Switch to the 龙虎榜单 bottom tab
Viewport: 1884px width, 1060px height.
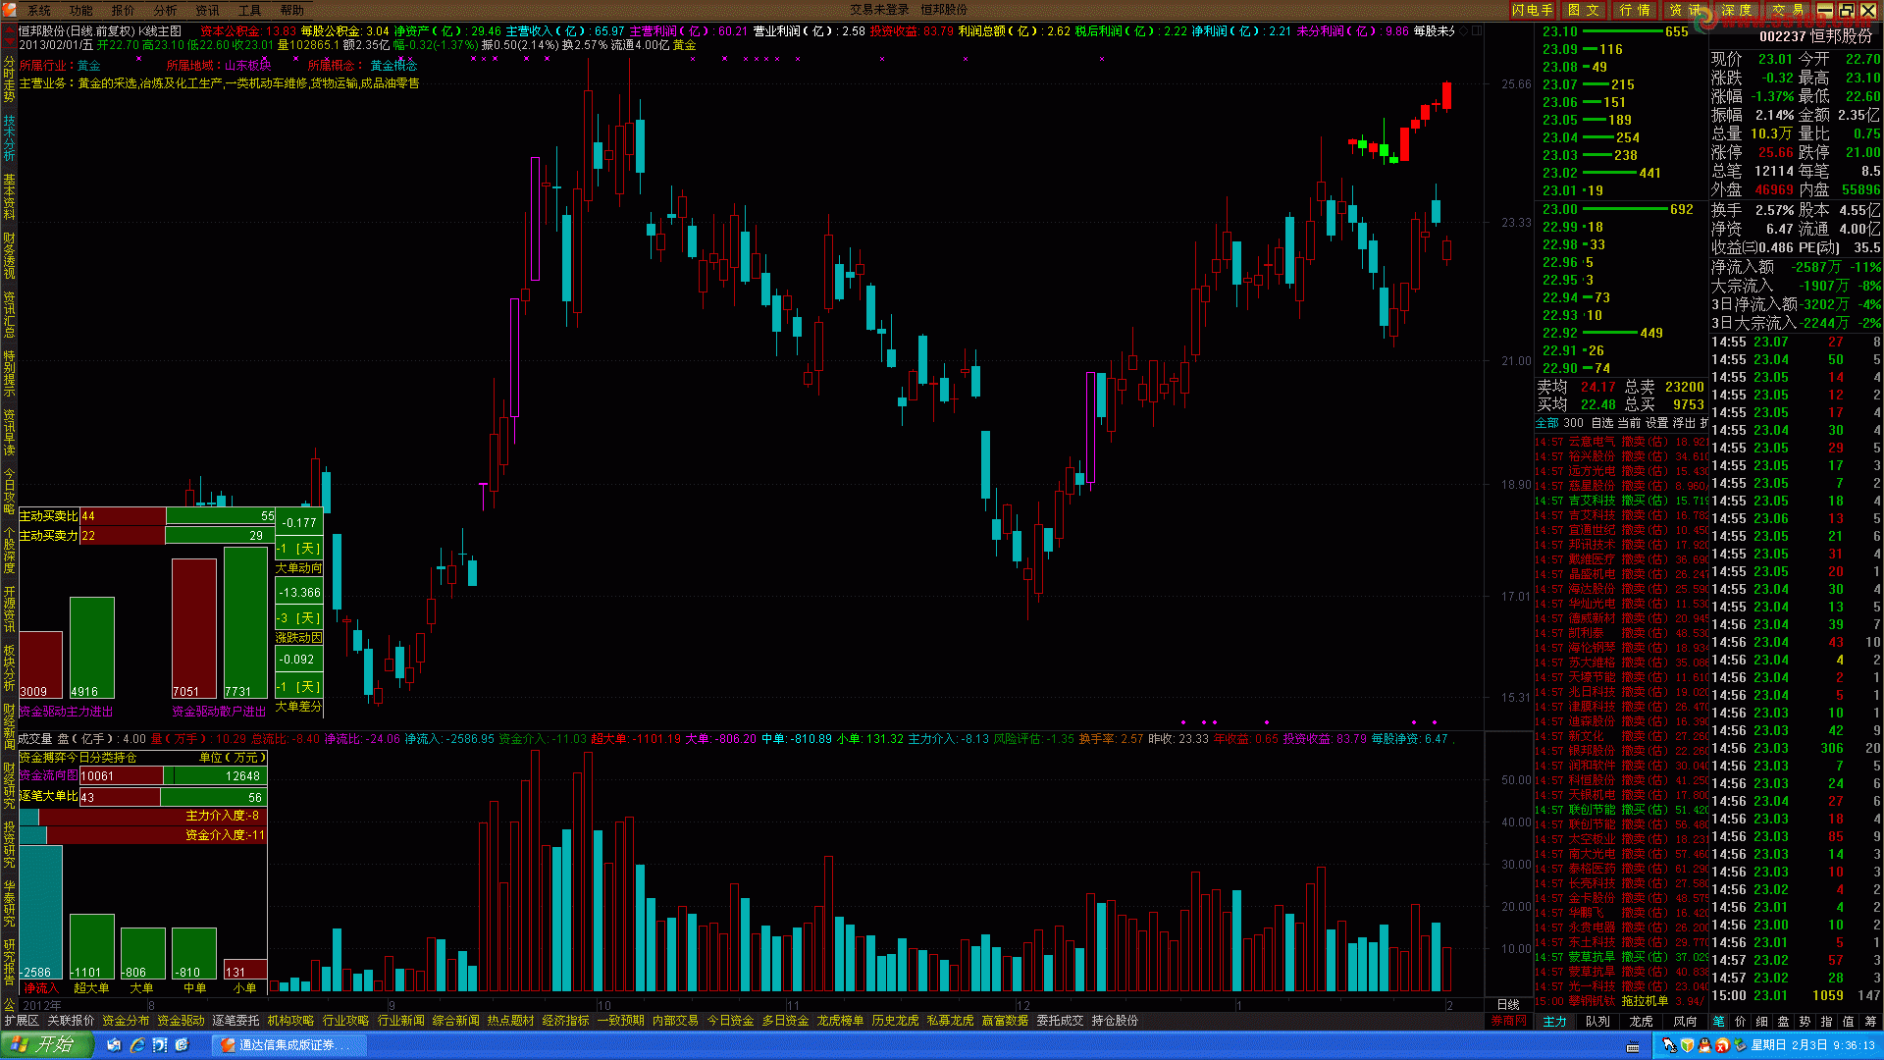(840, 1021)
